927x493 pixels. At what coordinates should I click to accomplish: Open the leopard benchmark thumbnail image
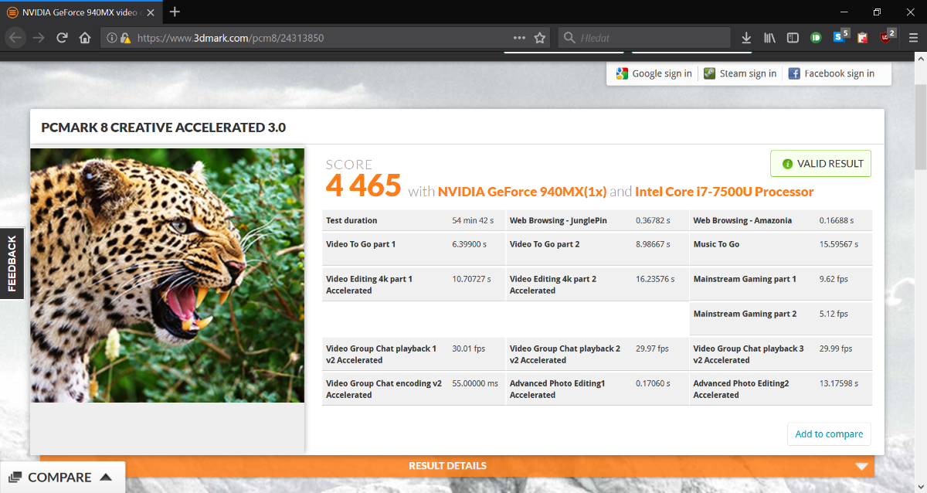click(168, 275)
